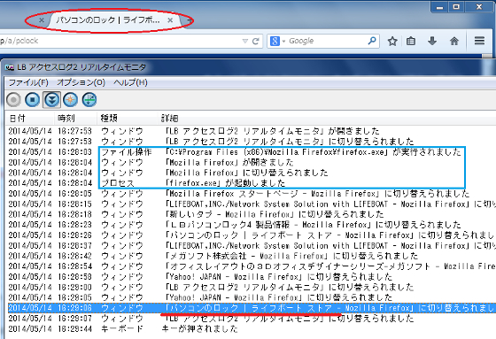Select row LBパソコンロック4 製品情報
The height and width of the screenshot is (339, 496).
point(252,225)
